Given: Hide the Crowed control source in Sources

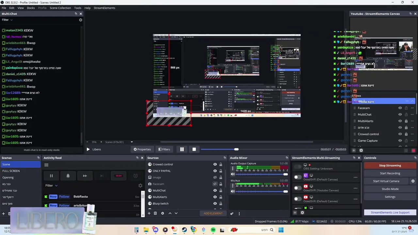Looking at the screenshot, I should coord(215,164).
